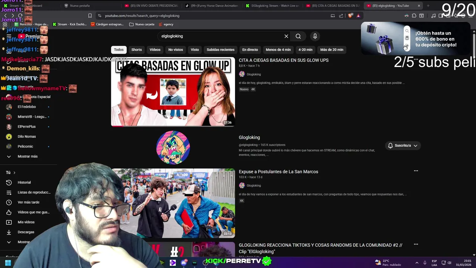Click taskbar volume icon

tap(449, 263)
